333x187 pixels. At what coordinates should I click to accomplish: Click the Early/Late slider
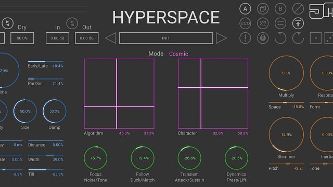pos(45,61)
